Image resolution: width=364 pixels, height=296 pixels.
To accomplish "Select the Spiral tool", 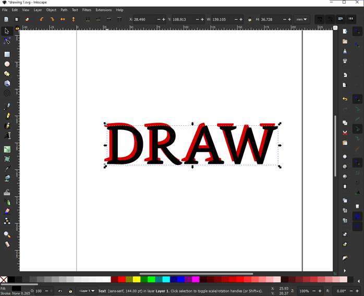I will click(x=7, y=93).
